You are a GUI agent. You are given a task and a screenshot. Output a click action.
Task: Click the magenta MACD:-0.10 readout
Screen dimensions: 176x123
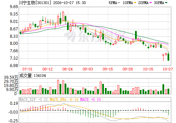90,99
